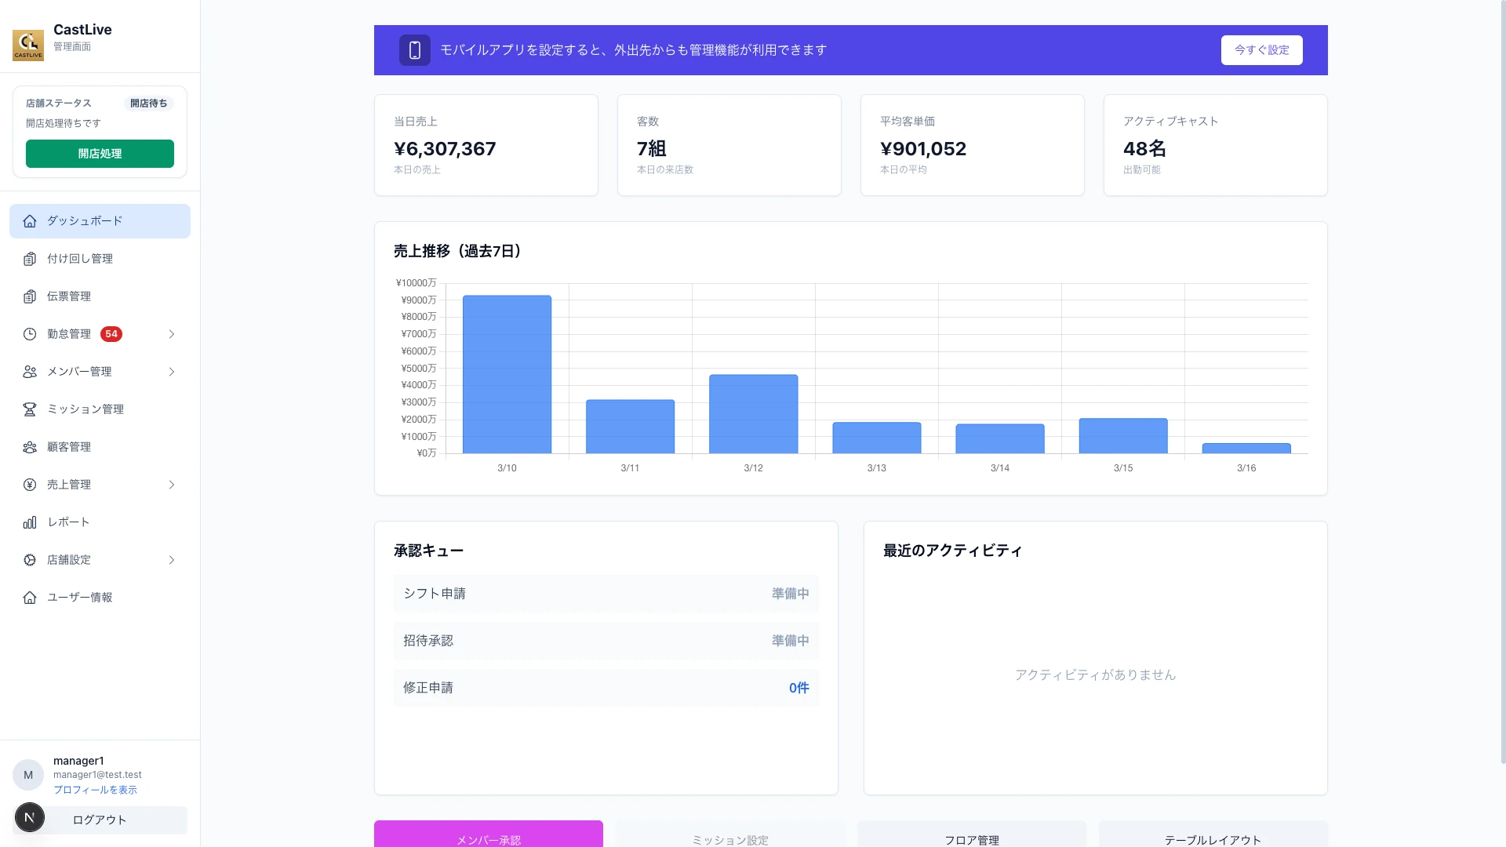Select the メンバー管理 people icon
The width and height of the screenshot is (1506, 847).
click(x=29, y=371)
